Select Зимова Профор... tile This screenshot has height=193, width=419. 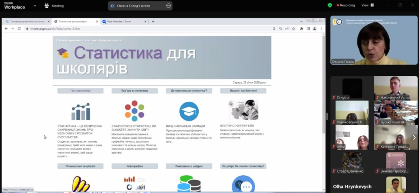click(396, 162)
